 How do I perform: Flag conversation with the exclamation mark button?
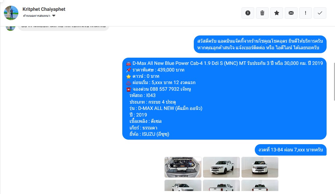pyautogui.click(x=306, y=13)
